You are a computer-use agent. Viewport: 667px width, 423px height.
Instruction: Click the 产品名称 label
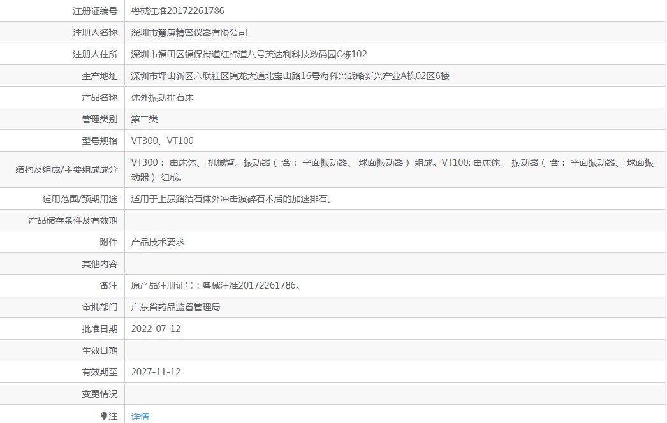[99, 97]
